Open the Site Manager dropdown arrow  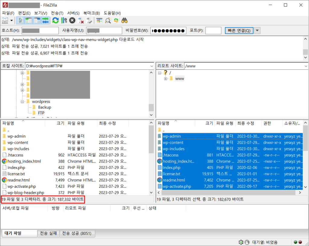[12, 20]
